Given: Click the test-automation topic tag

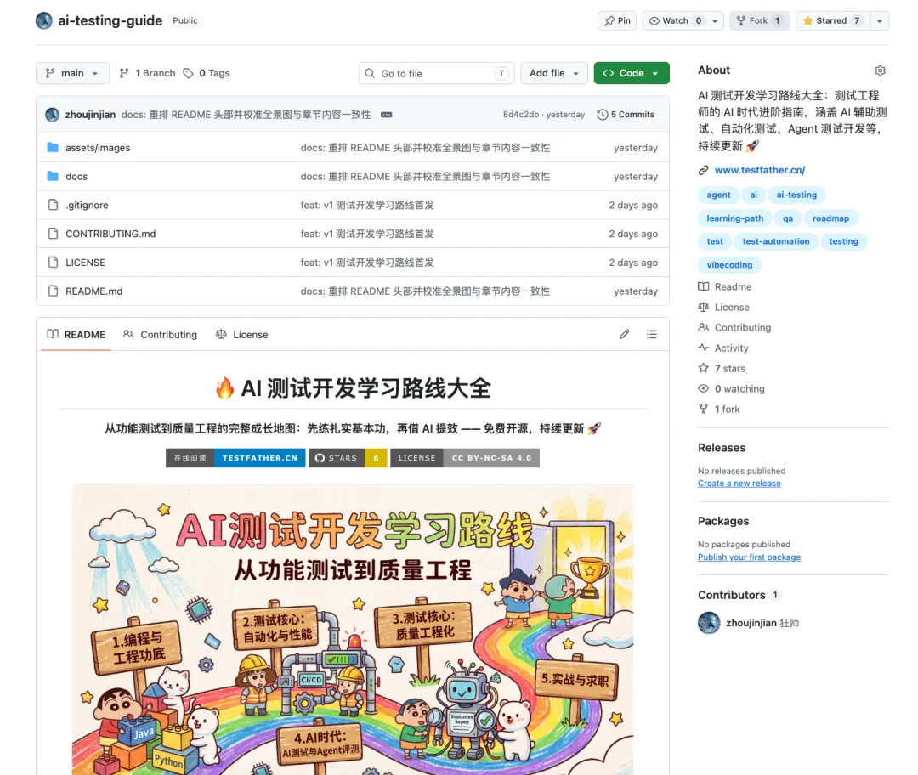Looking at the screenshot, I should 776,241.
